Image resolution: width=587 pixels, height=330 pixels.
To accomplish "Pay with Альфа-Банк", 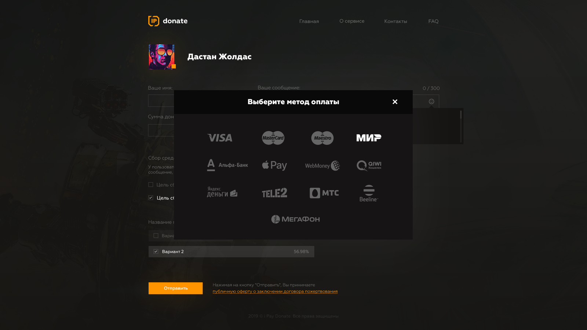I will [227, 165].
